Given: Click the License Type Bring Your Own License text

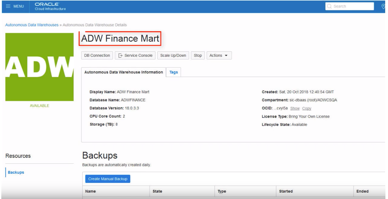Looking at the screenshot, I should point(296,117).
